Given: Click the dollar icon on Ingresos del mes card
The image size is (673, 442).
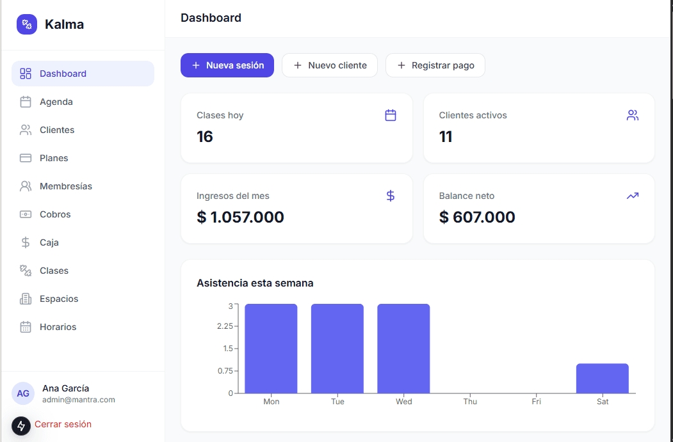Looking at the screenshot, I should tap(391, 196).
